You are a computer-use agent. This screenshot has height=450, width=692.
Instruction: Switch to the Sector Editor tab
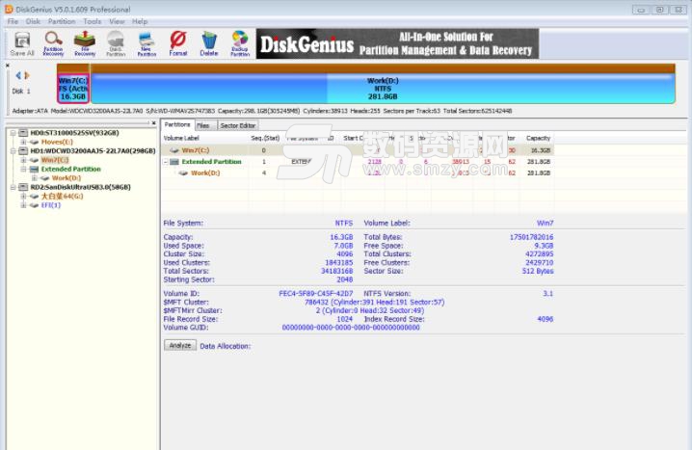238,125
